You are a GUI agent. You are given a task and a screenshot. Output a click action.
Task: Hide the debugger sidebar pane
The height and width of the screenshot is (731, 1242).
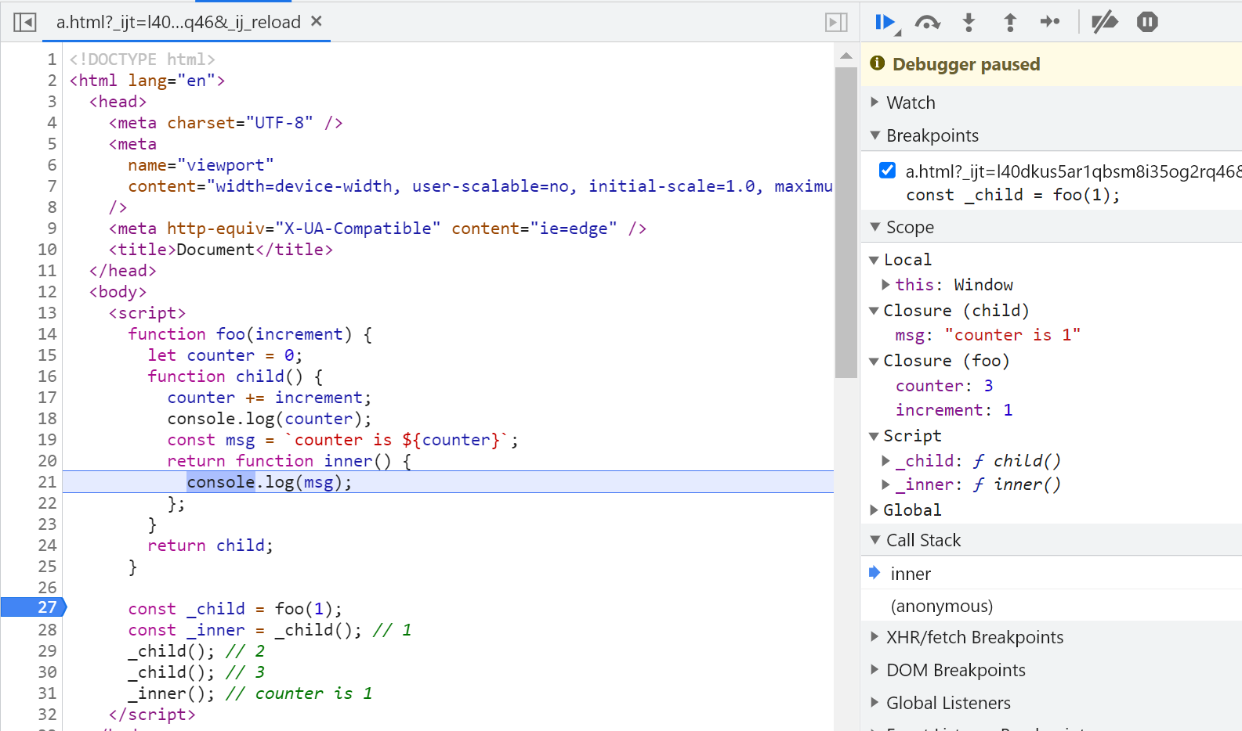[x=836, y=22]
